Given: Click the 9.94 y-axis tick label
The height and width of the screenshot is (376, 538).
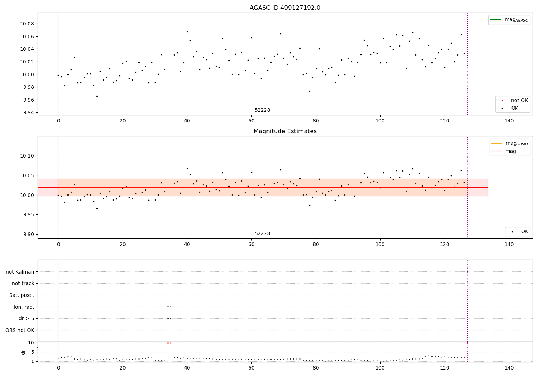Looking at the screenshot, I should click(x=29, y=113).
